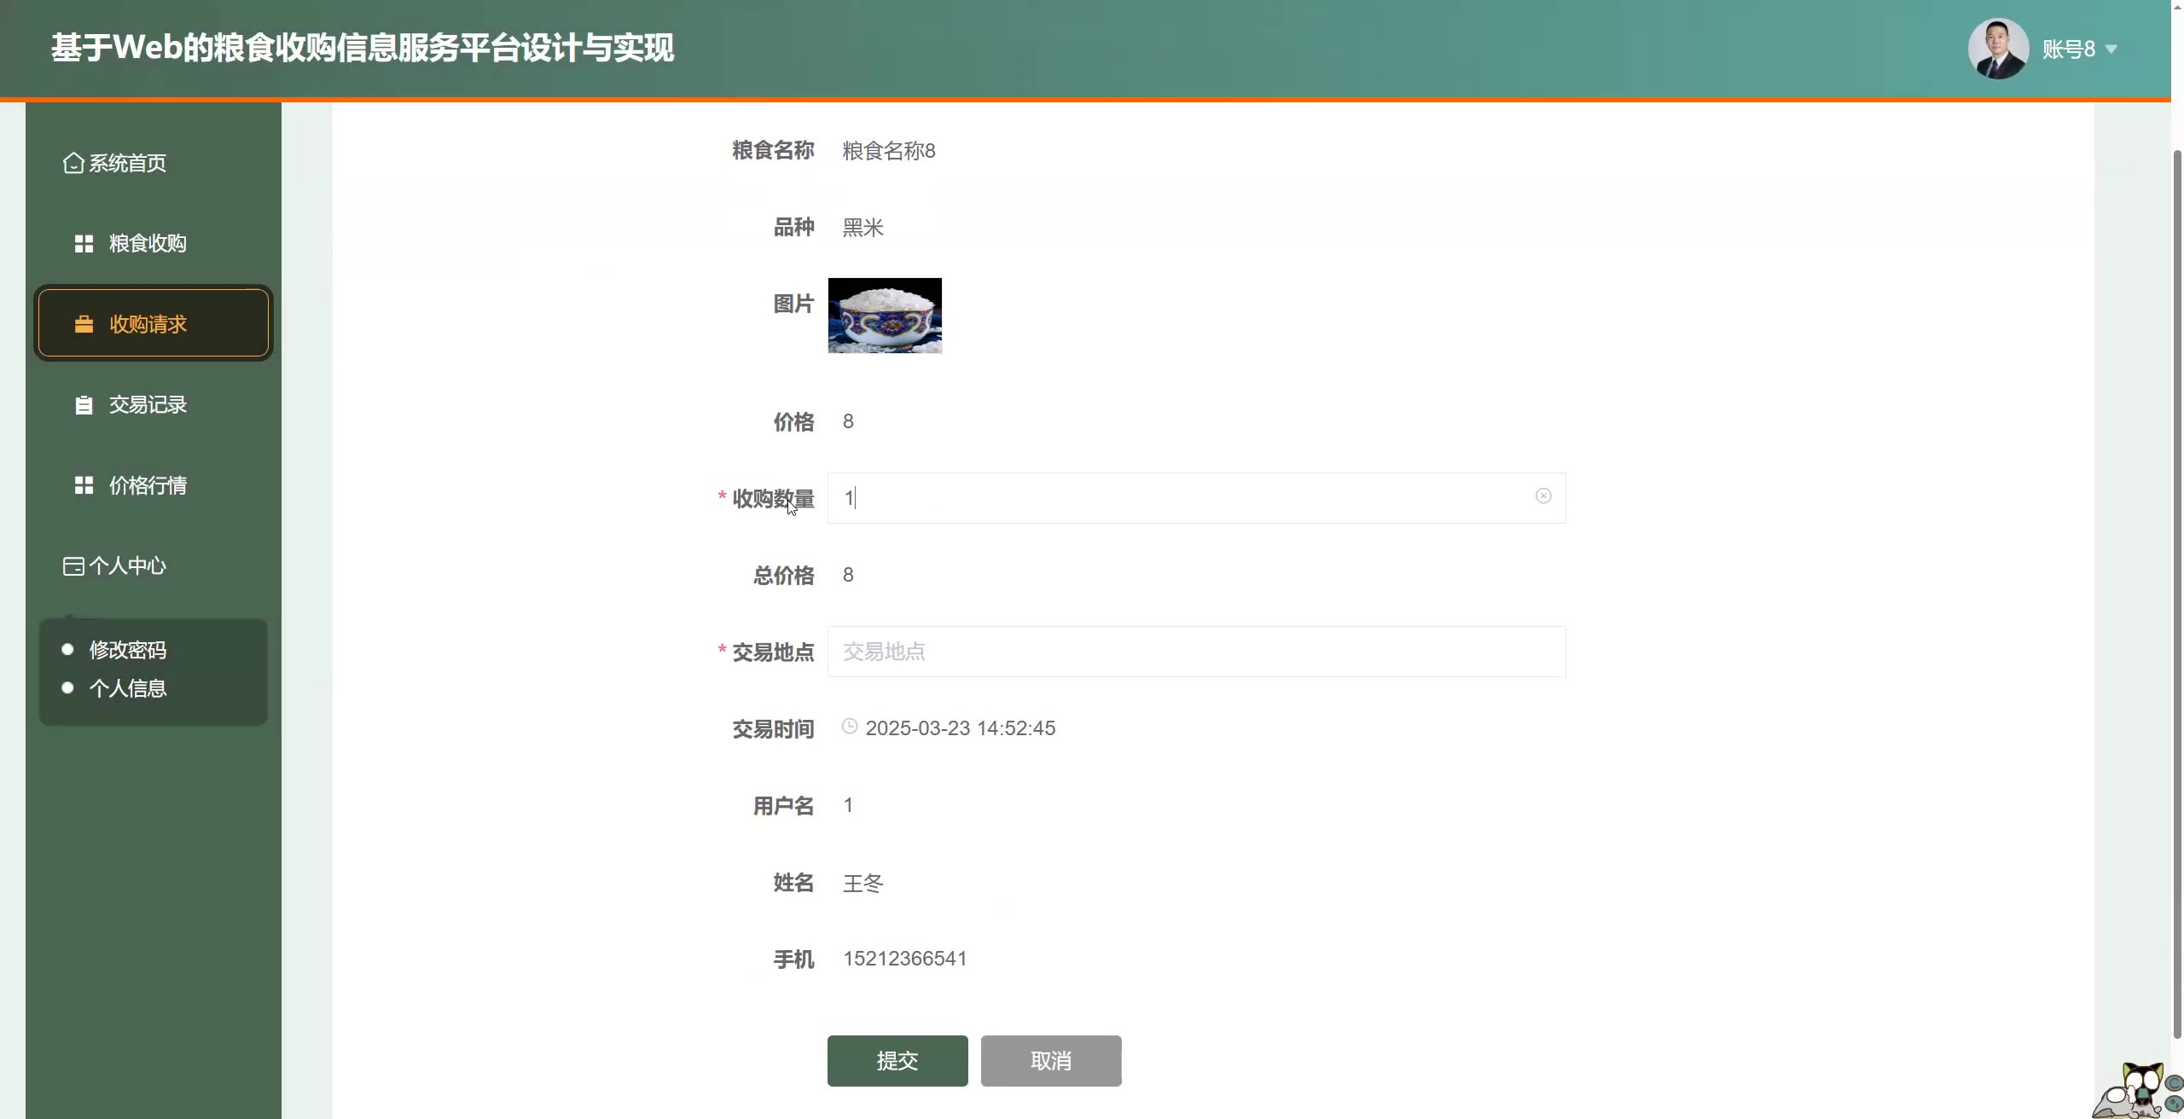Screen dimensions: 2184x1119
Task: Open the 修改密码 submenu item
Action: 128,650
